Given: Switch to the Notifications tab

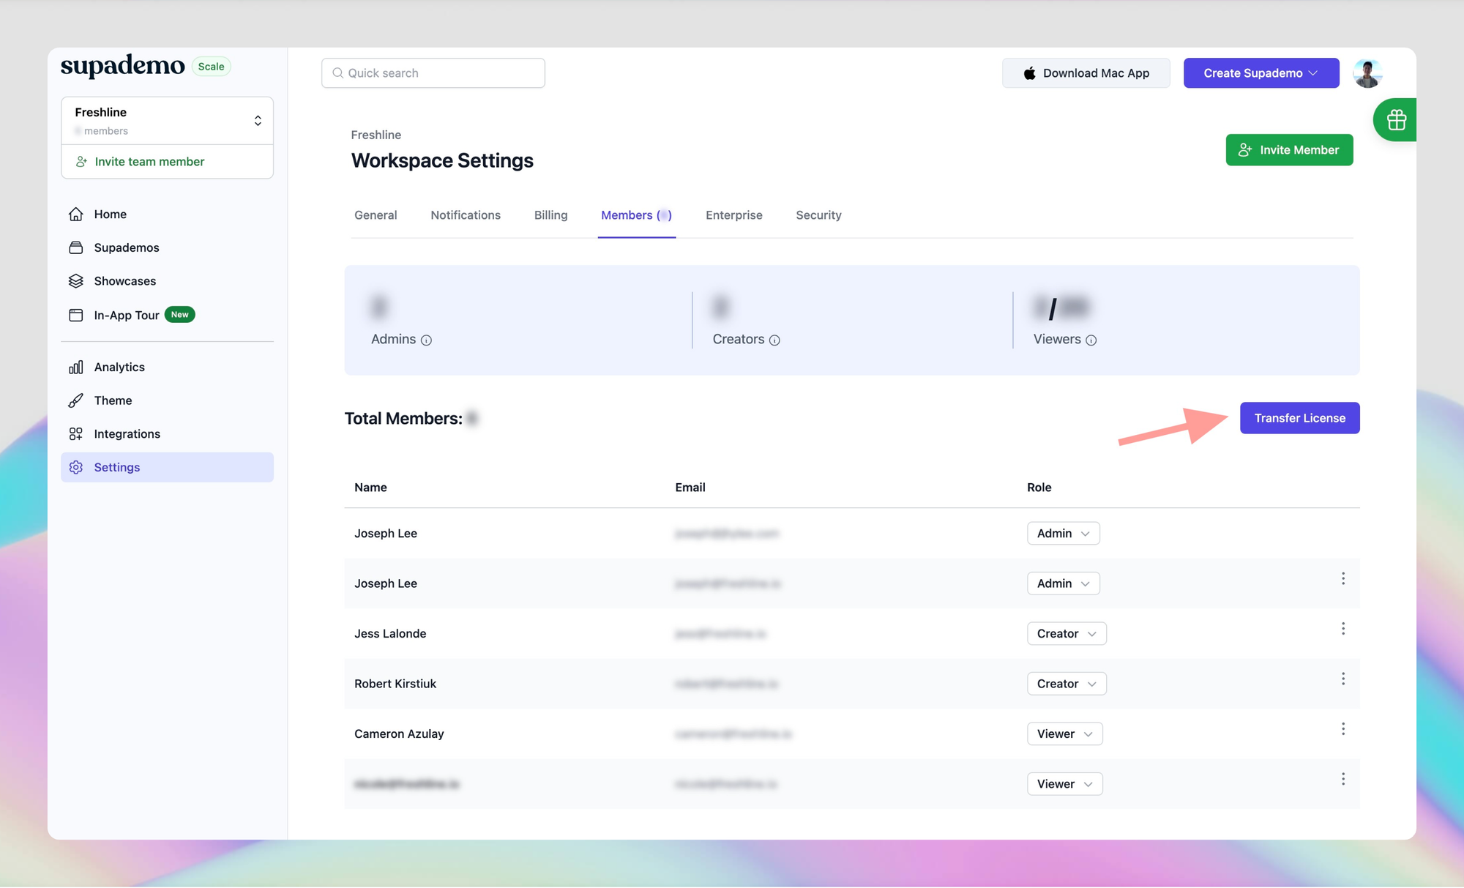Looking at the screenshot, I should coord(466,215).
